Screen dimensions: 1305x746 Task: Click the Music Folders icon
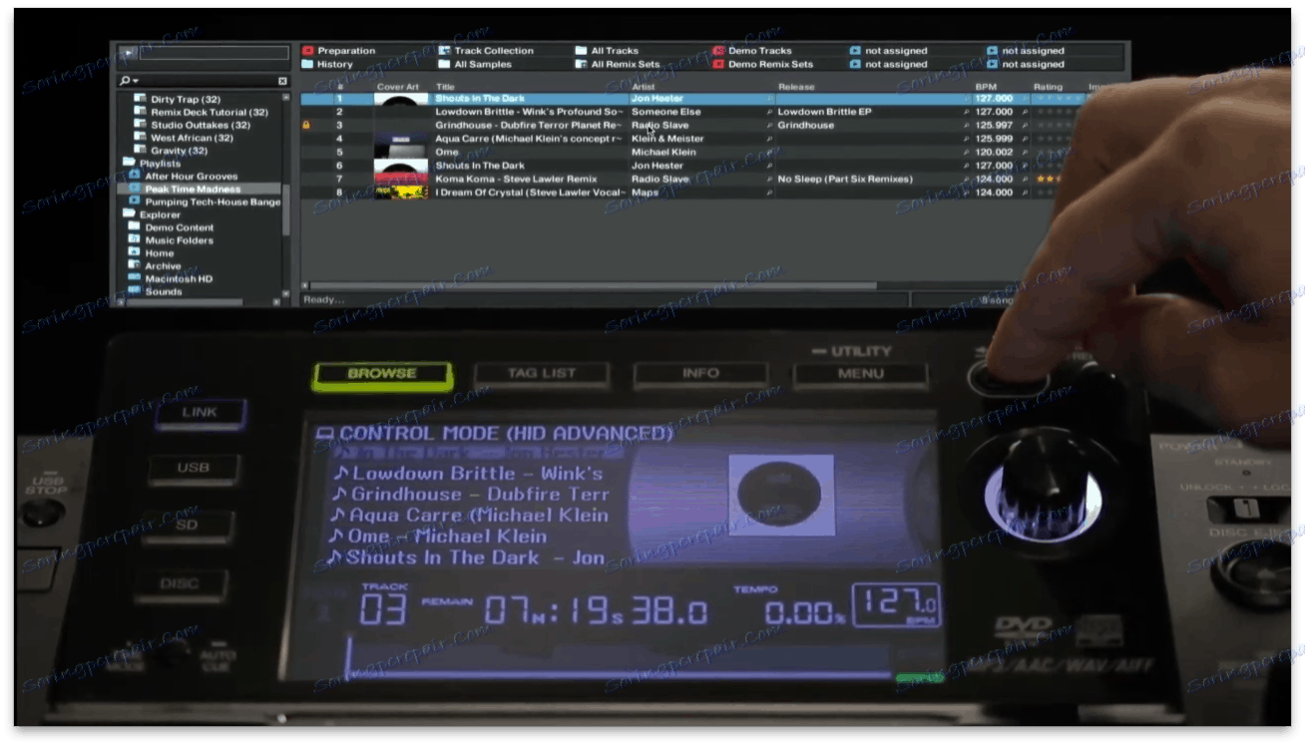point(135,240)
